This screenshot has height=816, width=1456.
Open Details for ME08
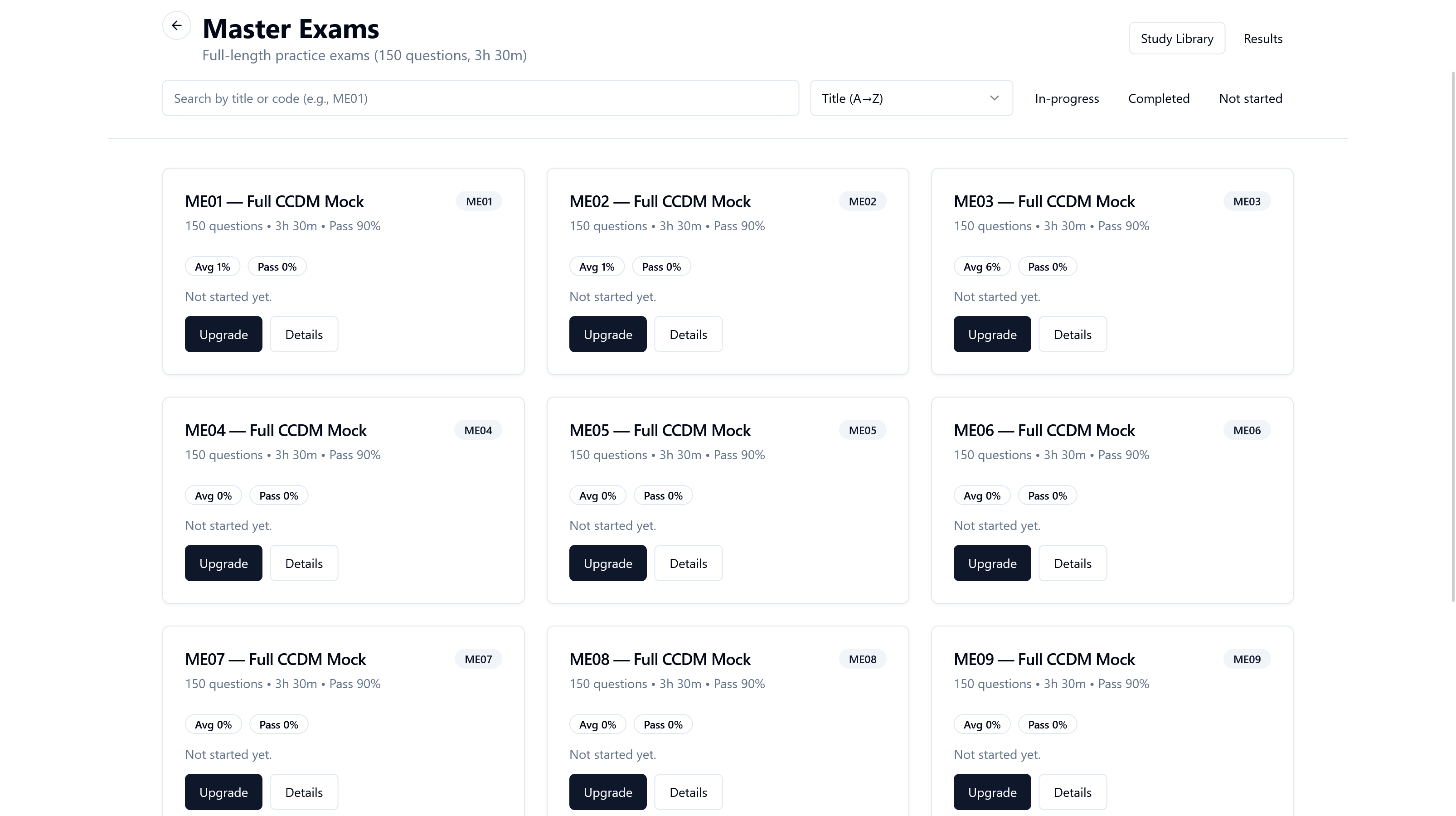pos(689,792)
